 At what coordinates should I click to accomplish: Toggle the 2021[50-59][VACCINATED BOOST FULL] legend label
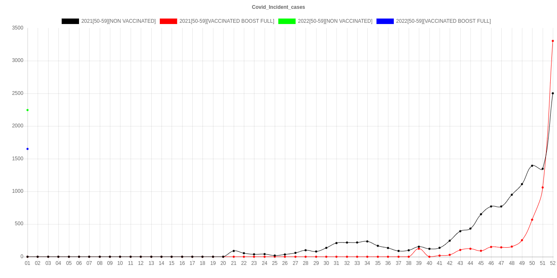tap(227, 21)
